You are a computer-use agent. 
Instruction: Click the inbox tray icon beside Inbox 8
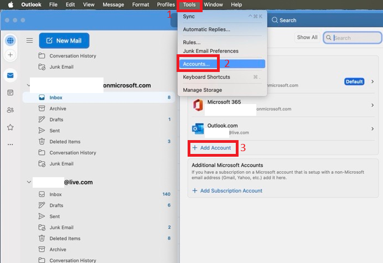click(42, 97)
